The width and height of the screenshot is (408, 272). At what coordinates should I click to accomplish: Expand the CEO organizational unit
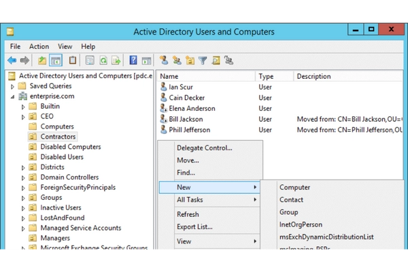[23, 117]
